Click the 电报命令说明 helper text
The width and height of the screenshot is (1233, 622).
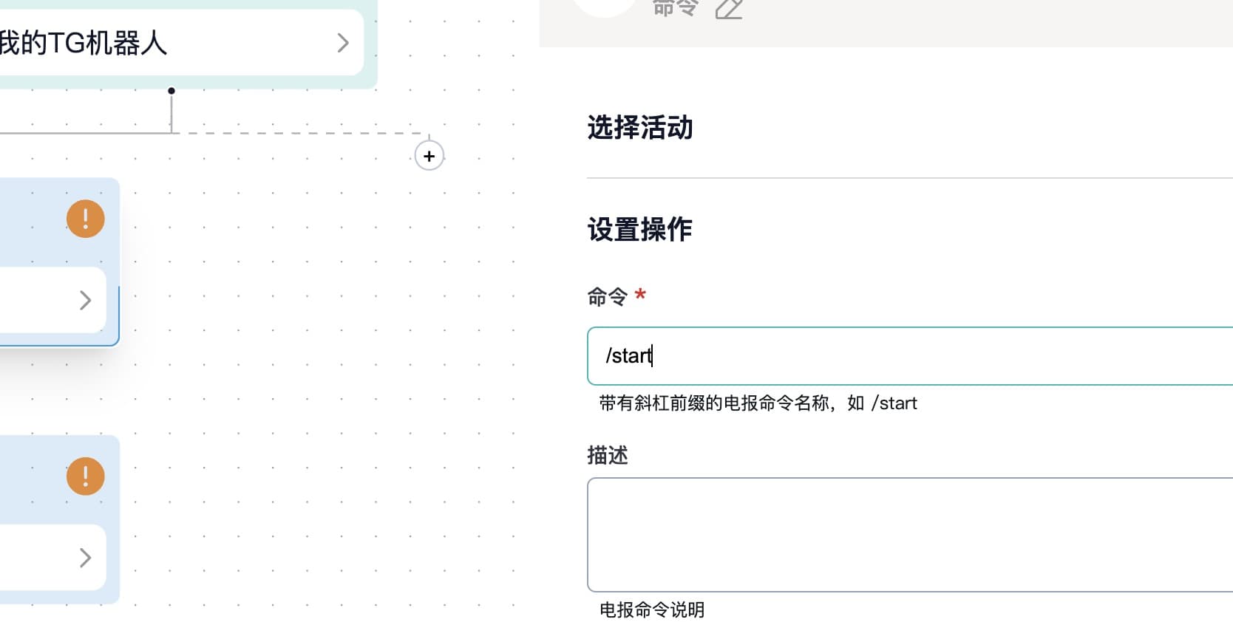coord(651,610)
